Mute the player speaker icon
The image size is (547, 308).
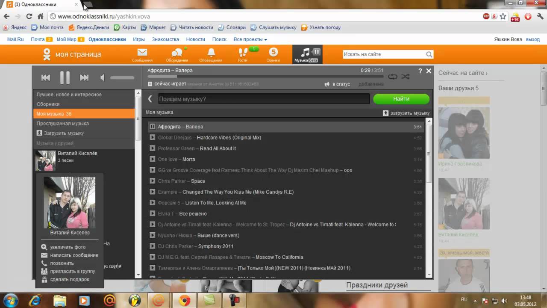point(102,77)
